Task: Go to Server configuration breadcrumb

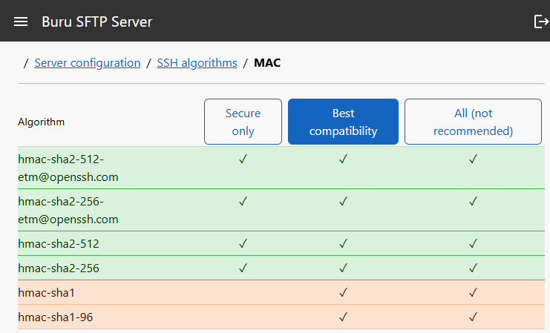Action: (88, 63)
